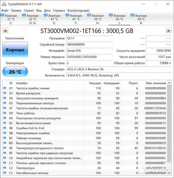Go to previous disk with left arrow
This screenshot has width=174, height=178.
5,31
